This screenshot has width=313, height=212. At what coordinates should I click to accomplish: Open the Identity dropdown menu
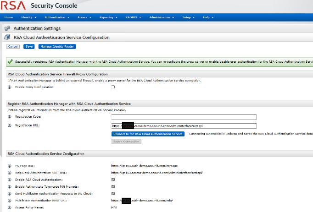(x=28, y=17)
